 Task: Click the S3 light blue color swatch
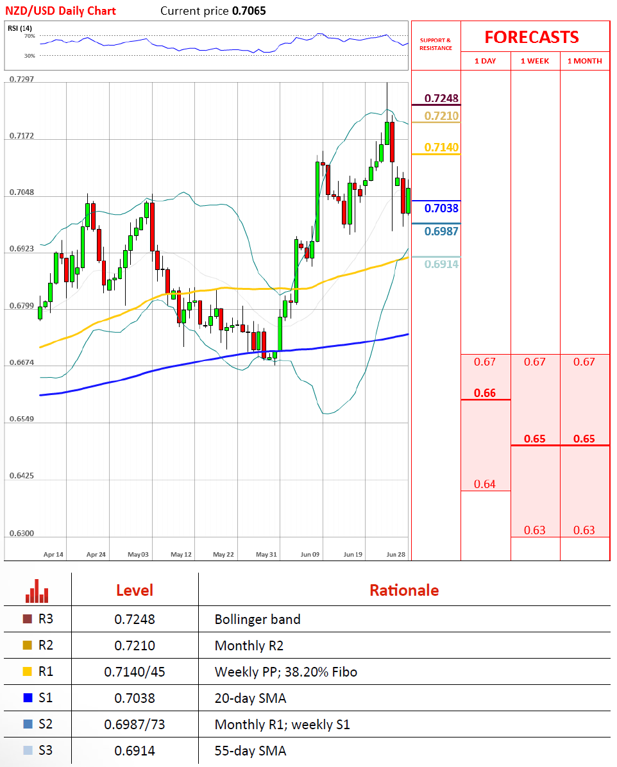pos(28,750)
